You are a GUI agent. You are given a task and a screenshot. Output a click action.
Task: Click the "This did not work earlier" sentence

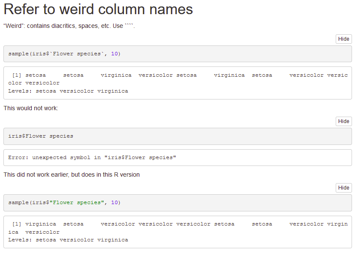coord(72,175)
